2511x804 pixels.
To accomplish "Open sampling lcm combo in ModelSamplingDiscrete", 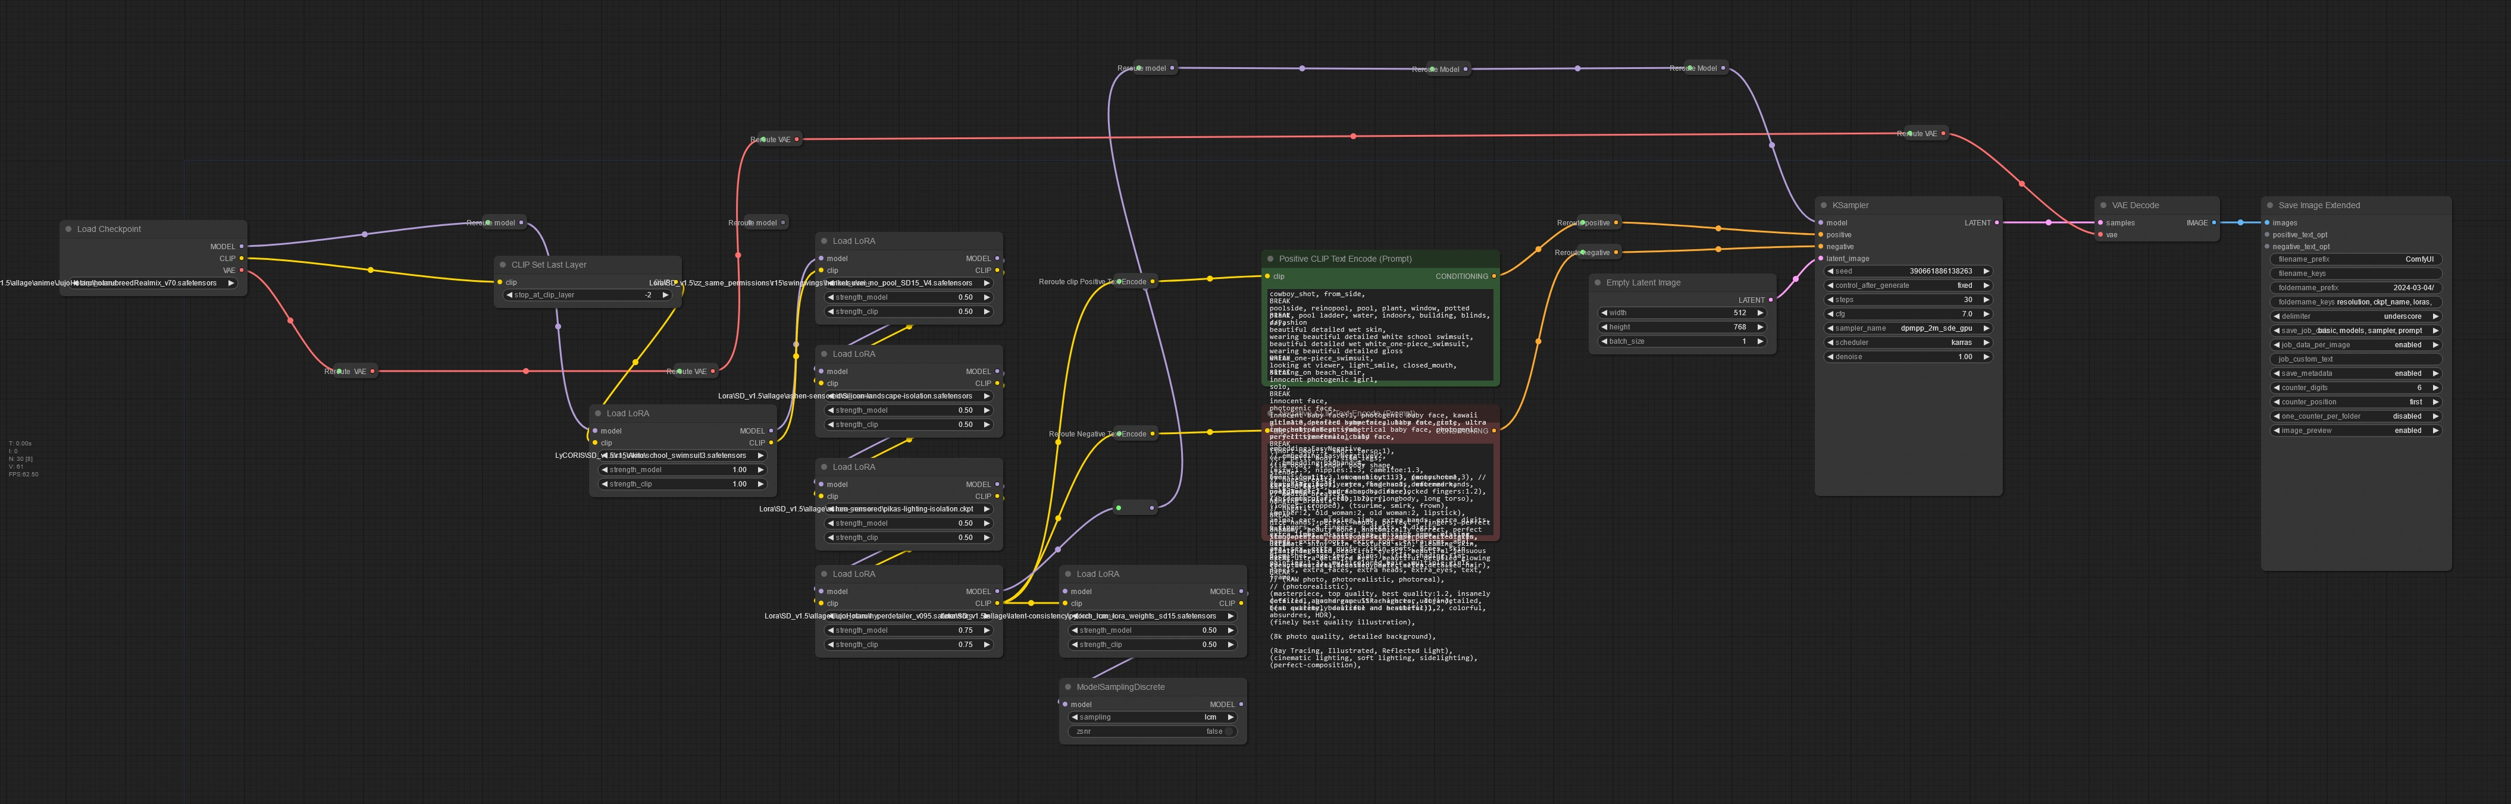I will (1152, 717).
